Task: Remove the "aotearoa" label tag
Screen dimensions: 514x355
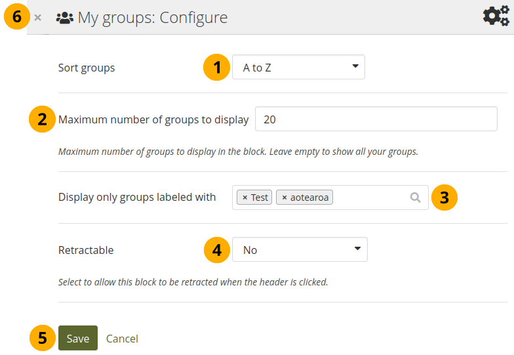Action: (x=284, y=198)
